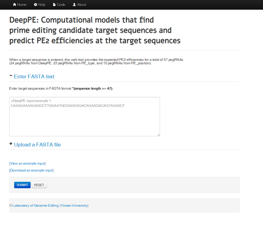Open the Help menu item

click(42, 5)
